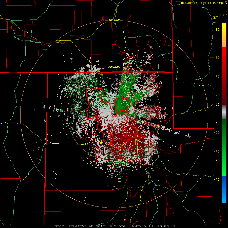Click the -30 knots scale value
This screenshot has width=228, height=228.
click(x=217, y=142)
